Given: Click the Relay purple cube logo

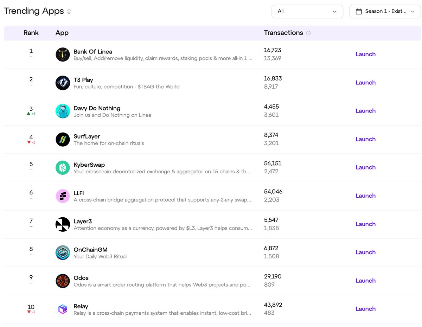Looking at the screenshot, I should [63, 309].
